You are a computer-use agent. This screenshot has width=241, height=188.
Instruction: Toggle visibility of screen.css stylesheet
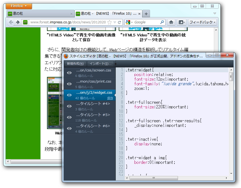pos(69,73)
